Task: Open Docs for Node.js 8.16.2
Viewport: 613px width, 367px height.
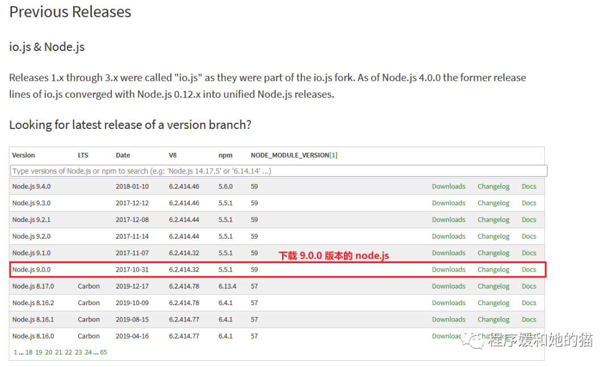Action: pyautogui.click(x=529, y=303)
